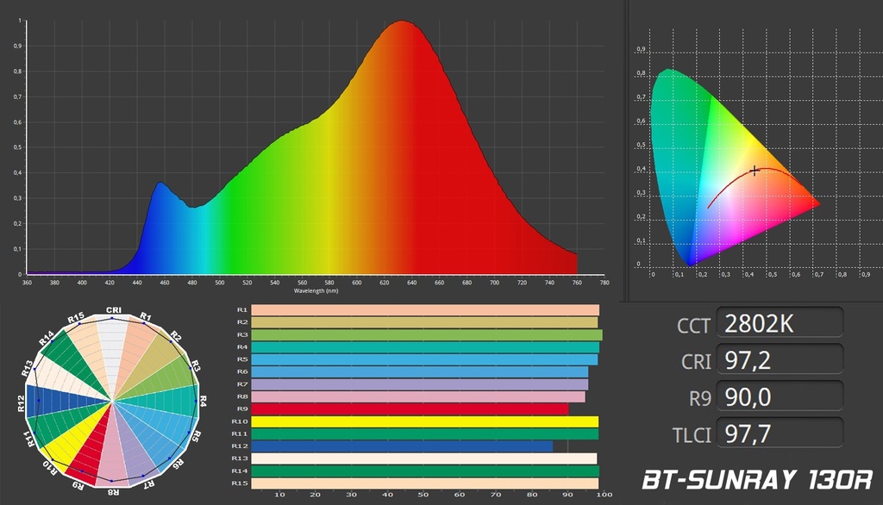Select the light green R3 bar
The height and width of the screenshot is (505, 883).
[x=426, y=335]
